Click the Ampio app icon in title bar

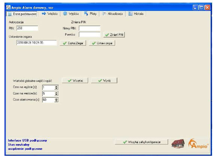[8, 7]
